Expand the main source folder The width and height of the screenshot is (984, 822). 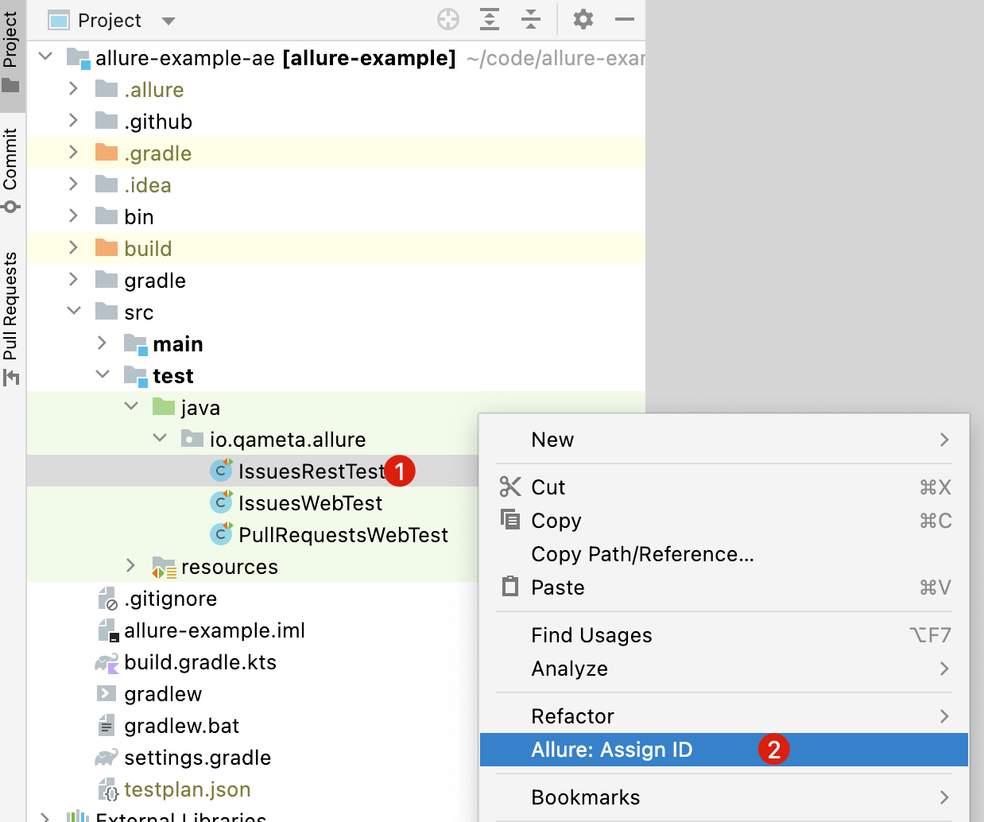coord(103,343)
